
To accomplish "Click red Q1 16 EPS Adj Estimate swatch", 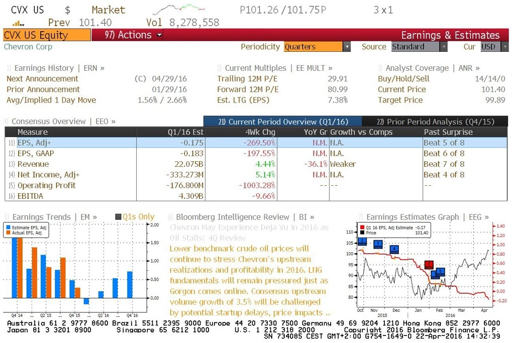I will [x=362, y=227].
